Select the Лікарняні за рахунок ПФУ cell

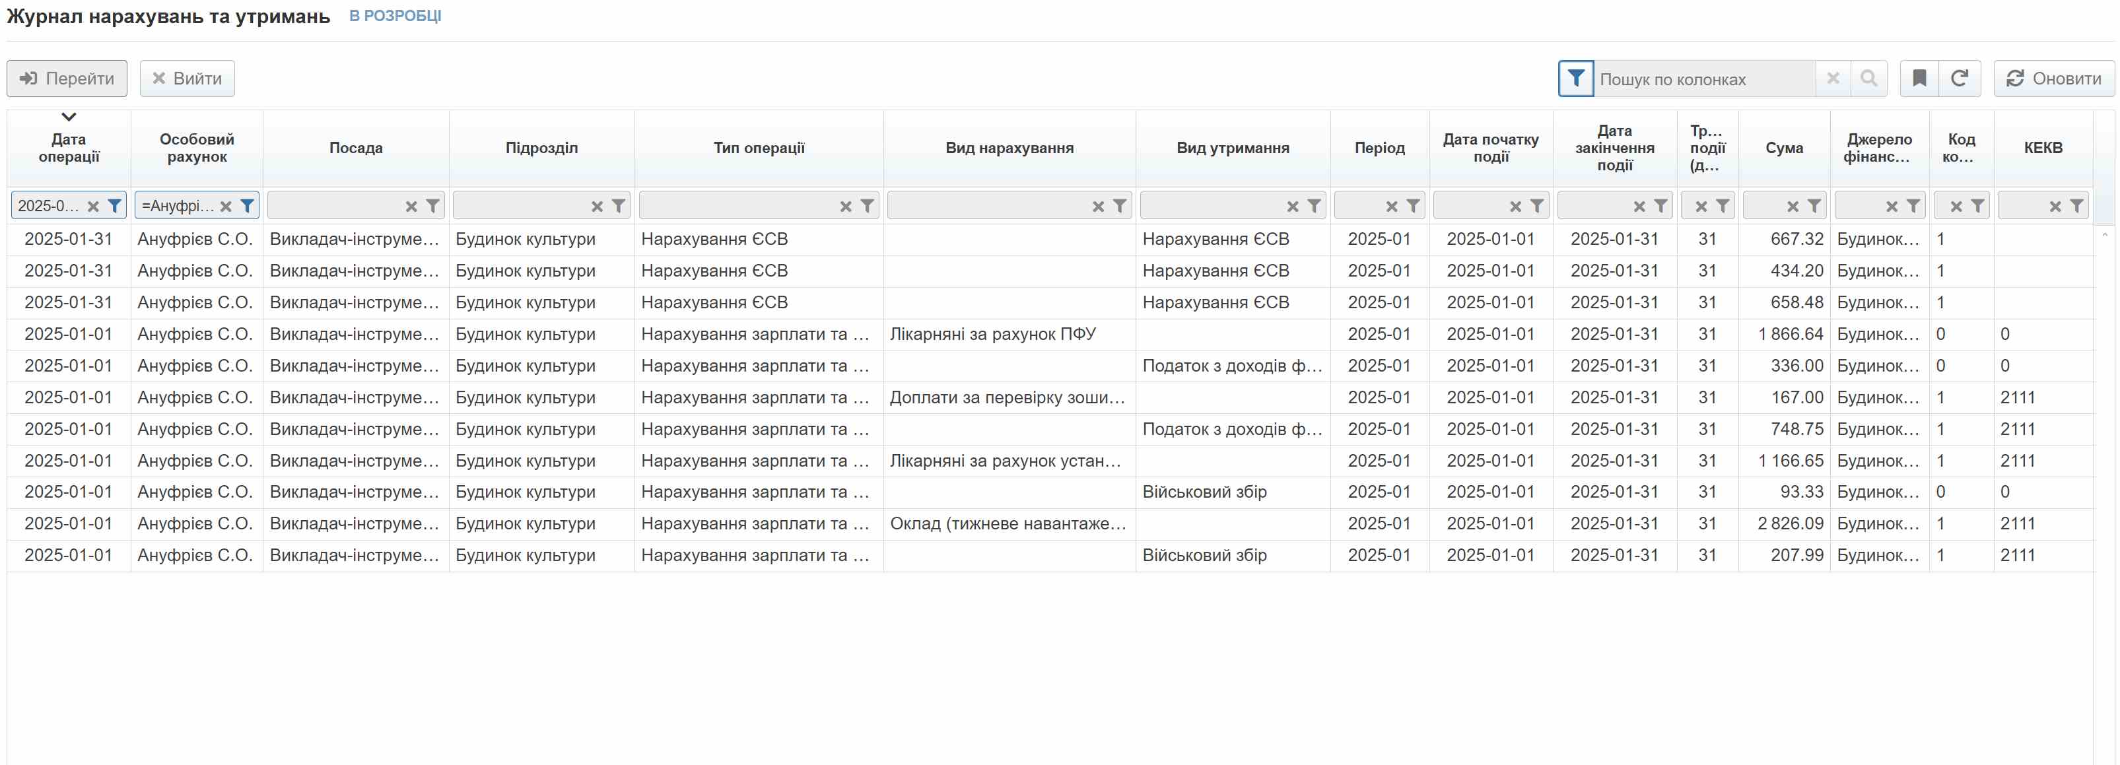pyautogui.click(x=1009, y=334)
